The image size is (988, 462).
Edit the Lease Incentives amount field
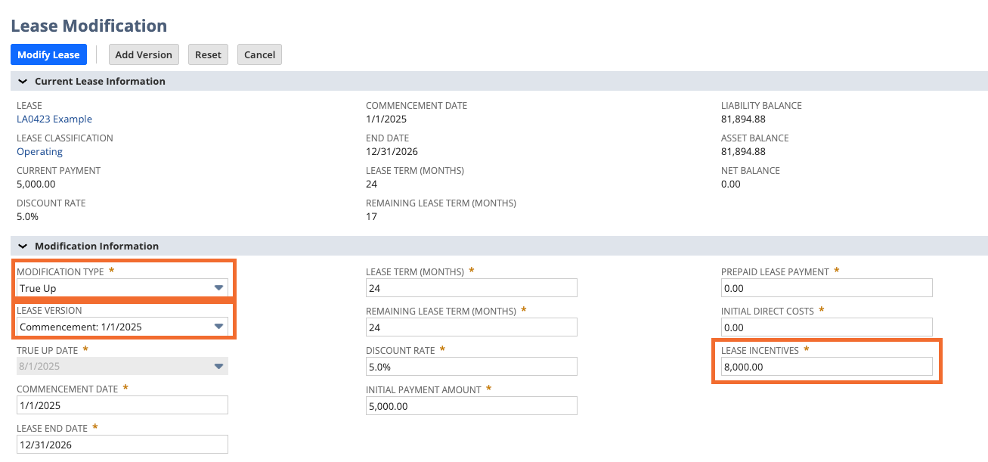click(x=825, y=367)
